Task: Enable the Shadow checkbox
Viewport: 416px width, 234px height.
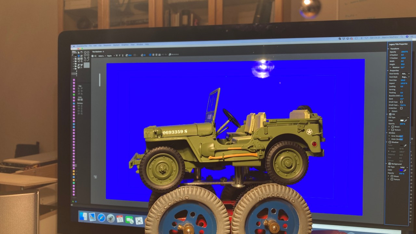Action: coord(390,142)
